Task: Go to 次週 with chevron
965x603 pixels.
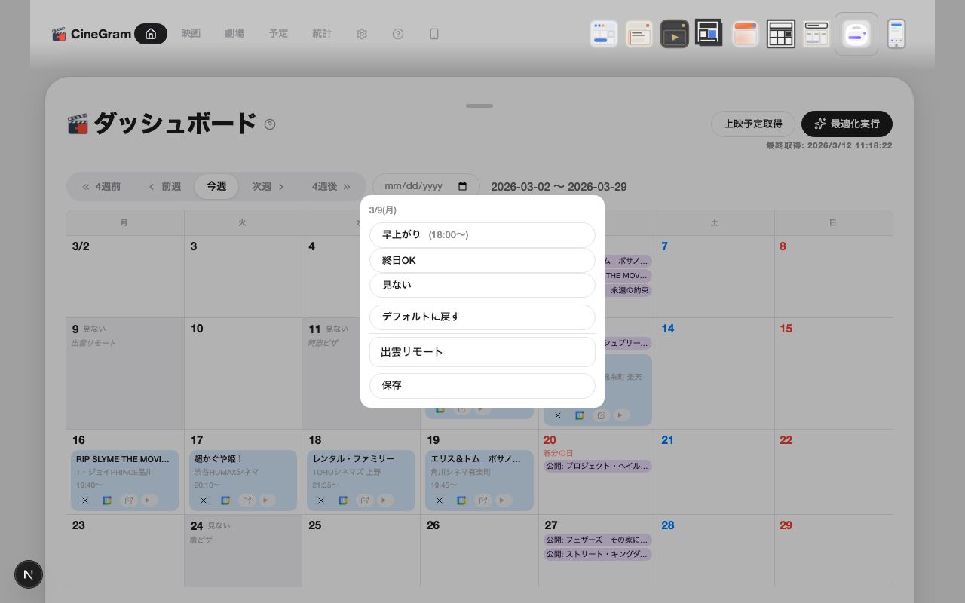Action: (268, 187)
